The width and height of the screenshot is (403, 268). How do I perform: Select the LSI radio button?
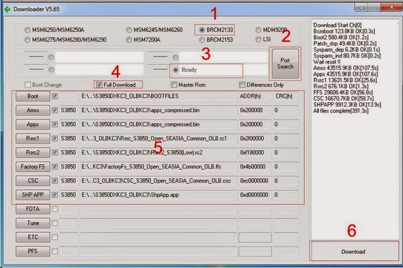(x=259, y=40)
